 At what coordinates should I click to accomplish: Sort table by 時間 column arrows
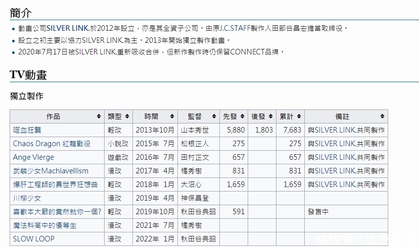172,116
